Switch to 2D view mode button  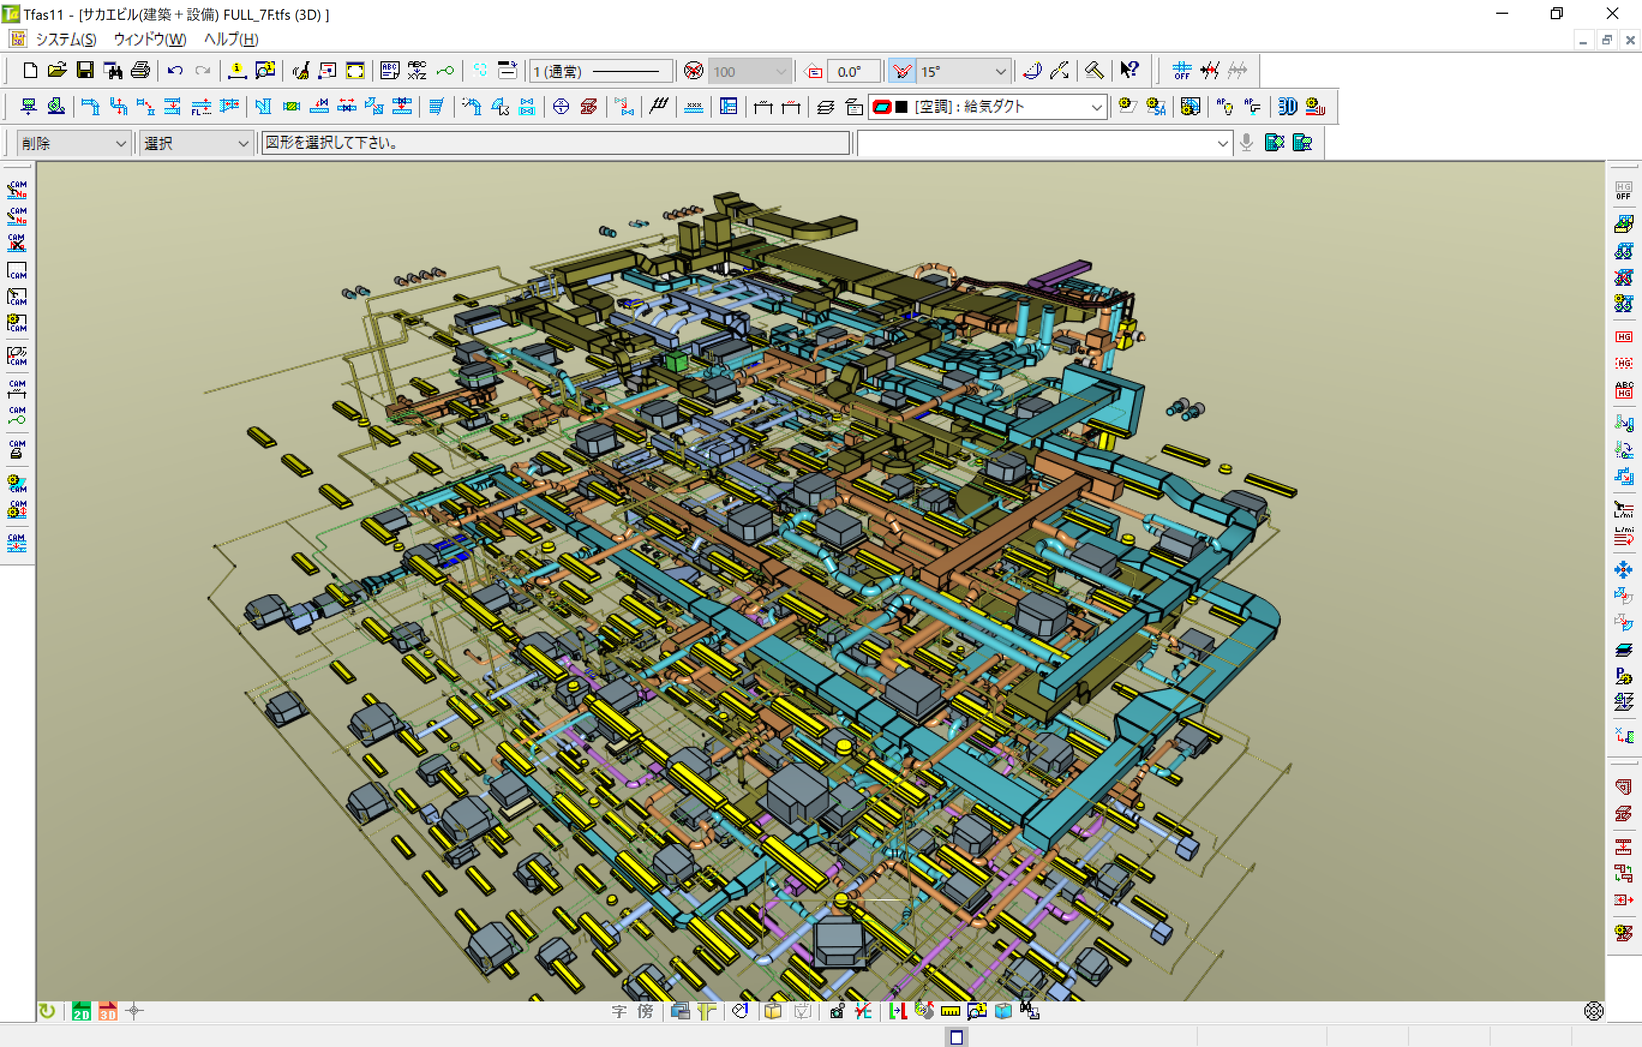tap(81, 1011)
